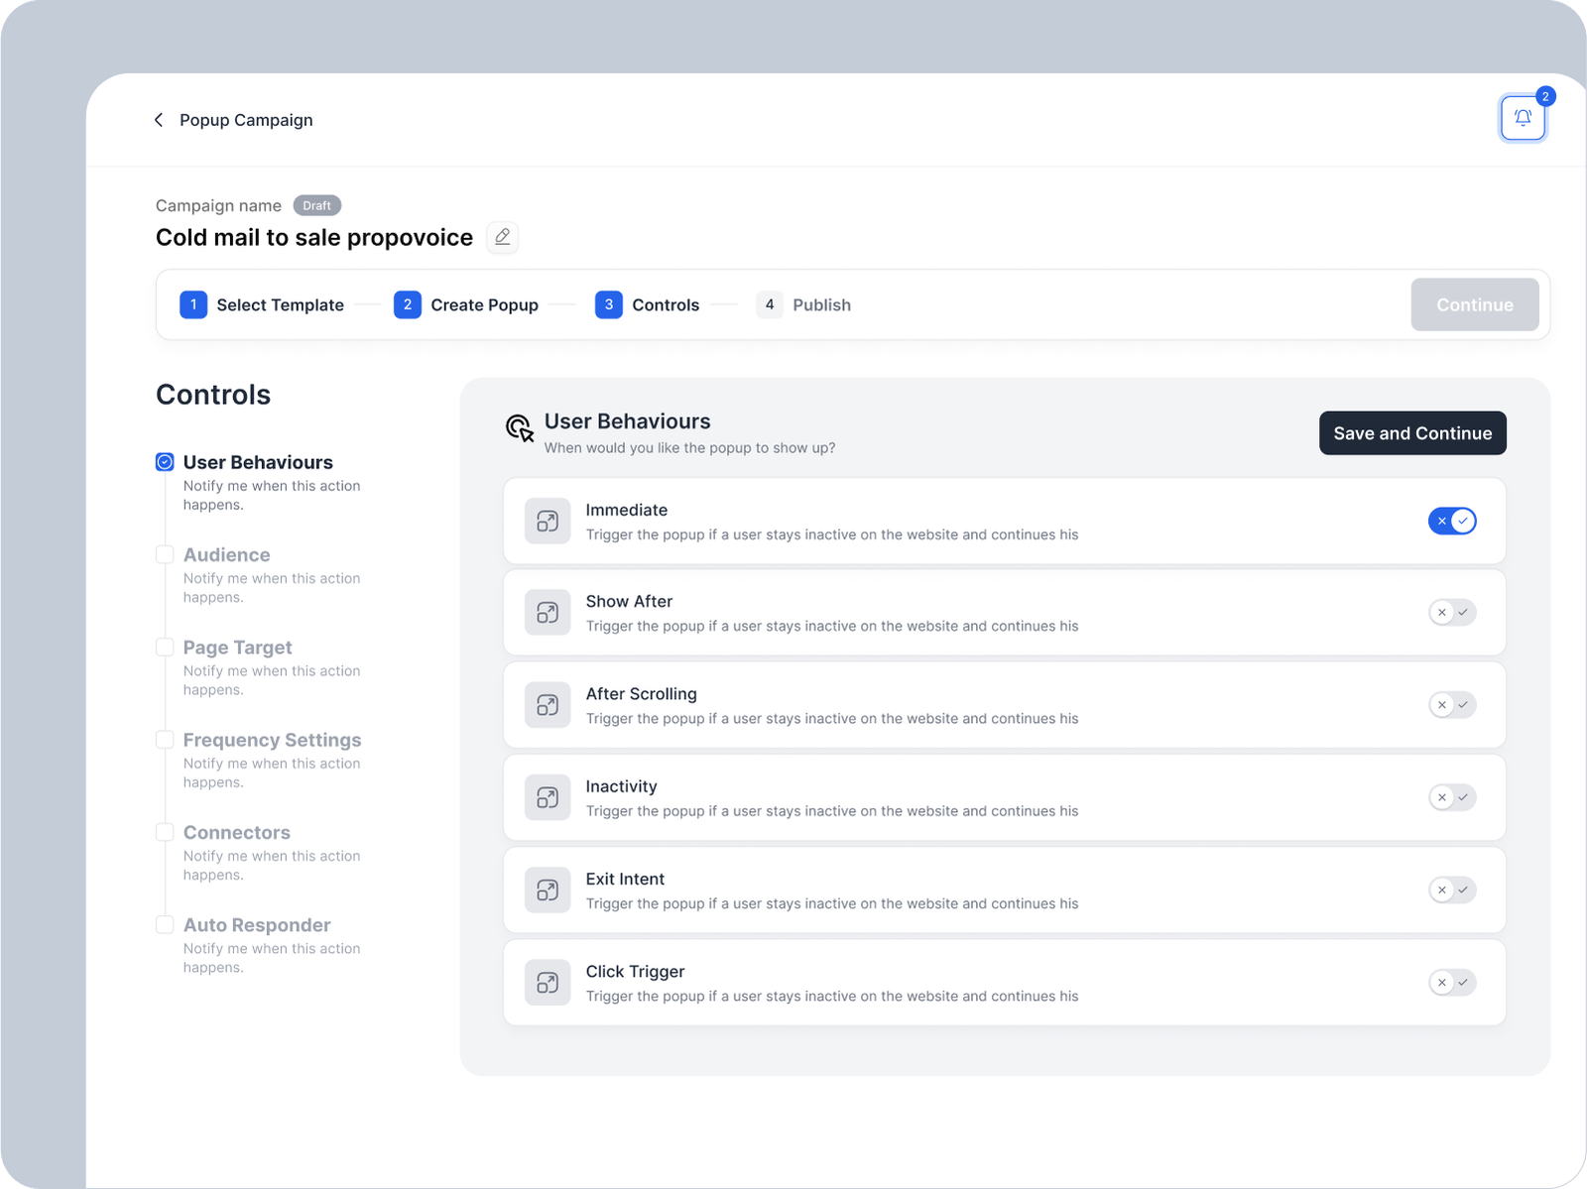Open the notification bell

(x=1523, y=118)
